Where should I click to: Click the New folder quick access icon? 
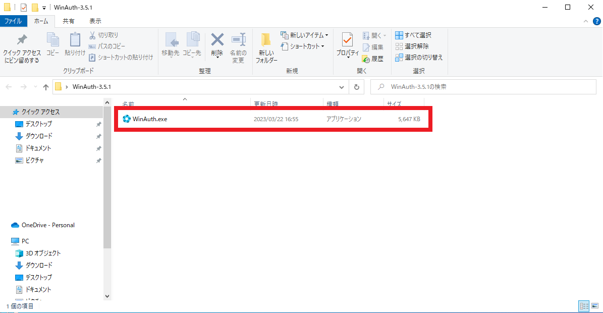pos(35,7)
